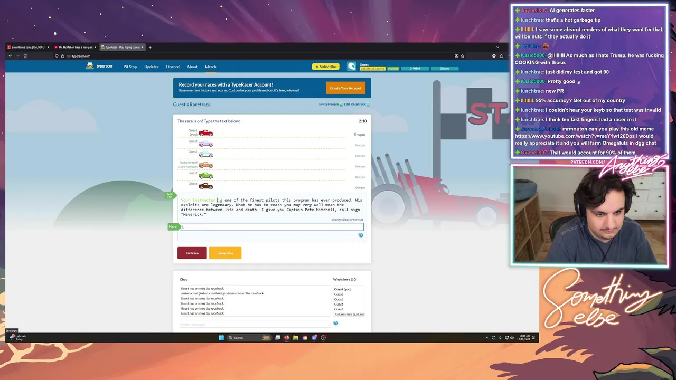
Task: Click Justanormal's orange car
Action: click(205, 165)
